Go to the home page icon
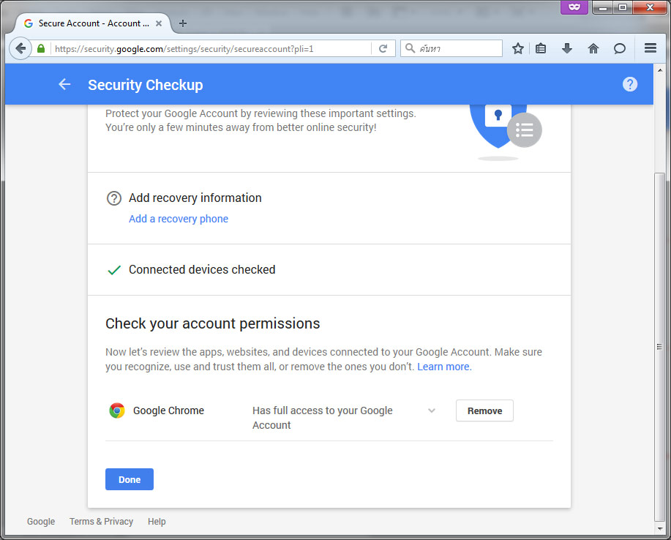 pyautogui.click(x=593, y=48)
